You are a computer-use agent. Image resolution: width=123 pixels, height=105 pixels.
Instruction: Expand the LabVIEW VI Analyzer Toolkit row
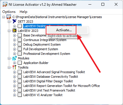(x=14, y=95)
